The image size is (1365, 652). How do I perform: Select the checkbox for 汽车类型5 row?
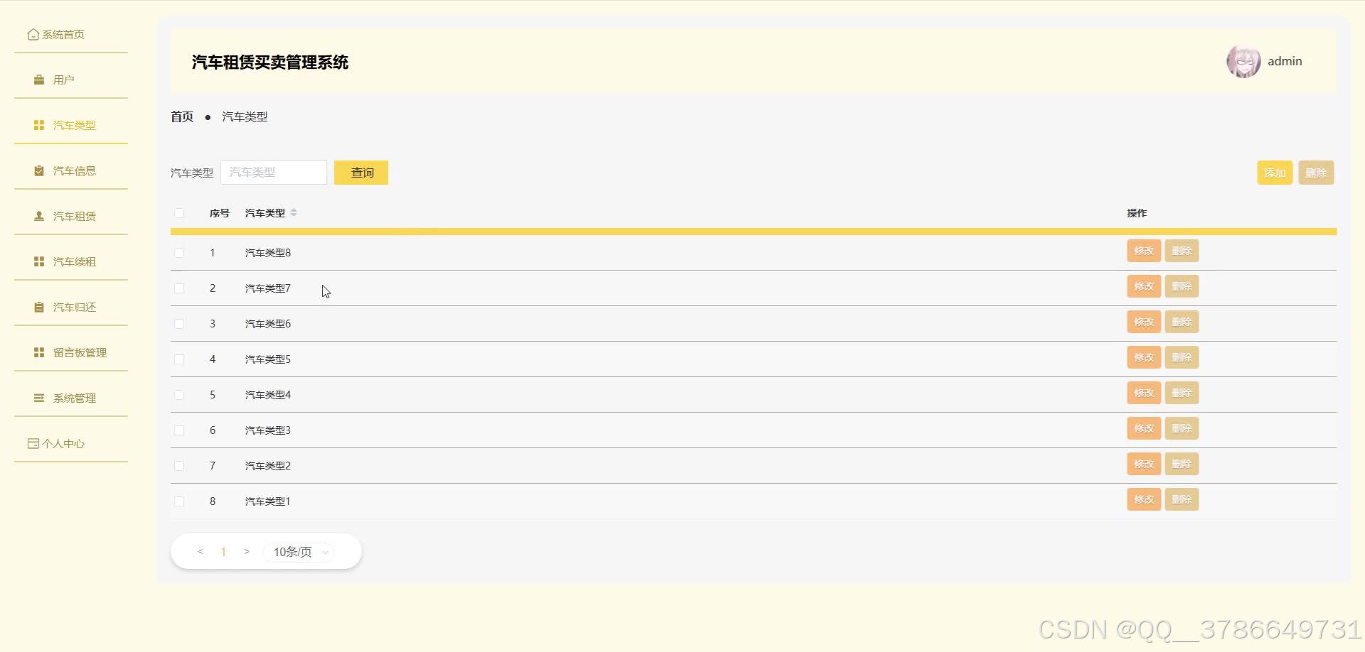click(179, 359)
